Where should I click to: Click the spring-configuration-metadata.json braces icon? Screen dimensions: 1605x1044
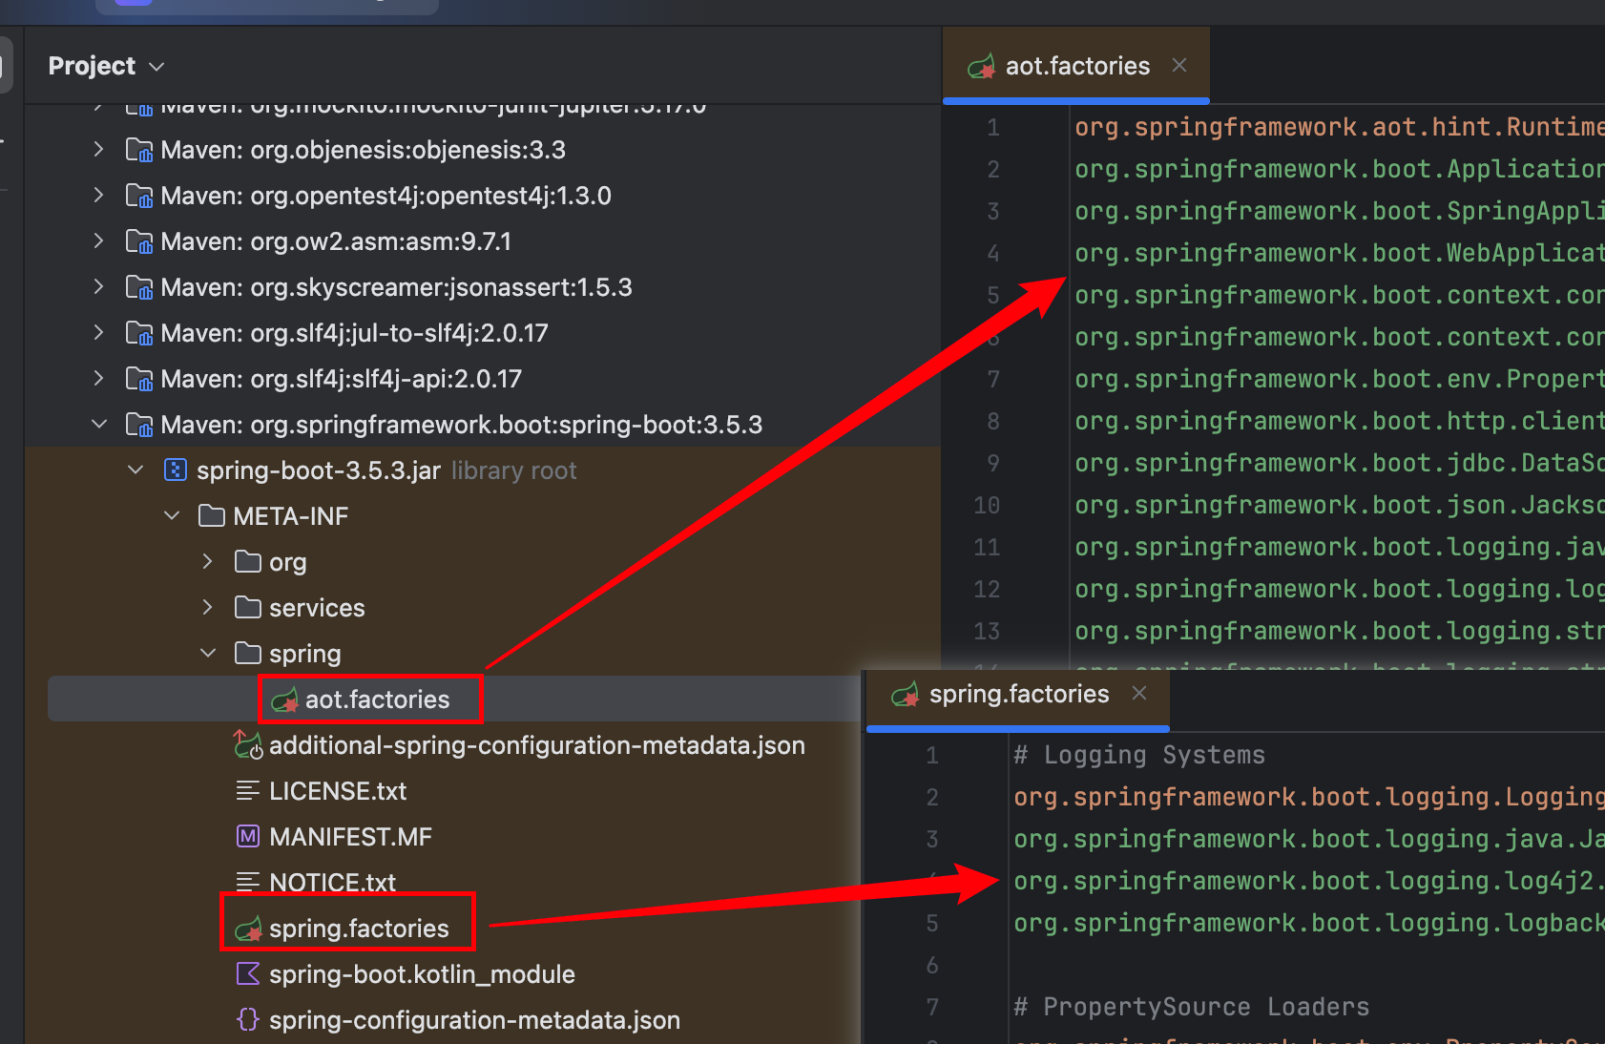click(248, 1020)
